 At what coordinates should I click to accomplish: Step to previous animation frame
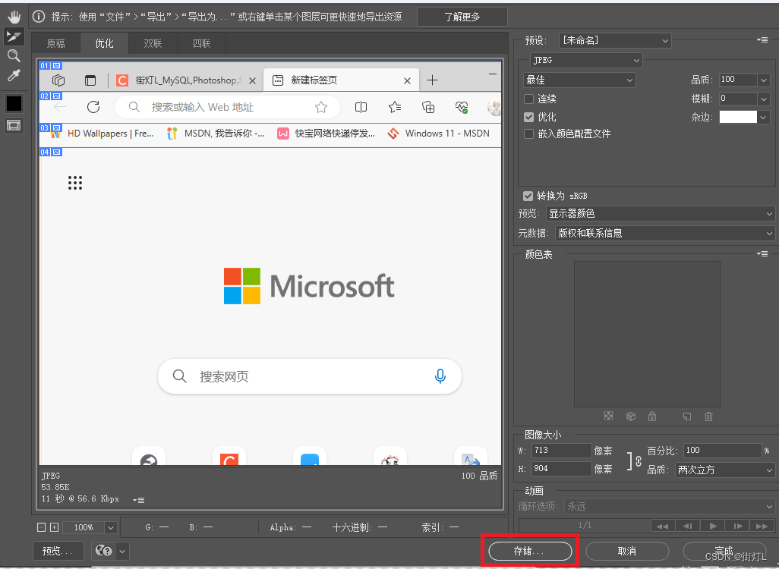(688, 526)
